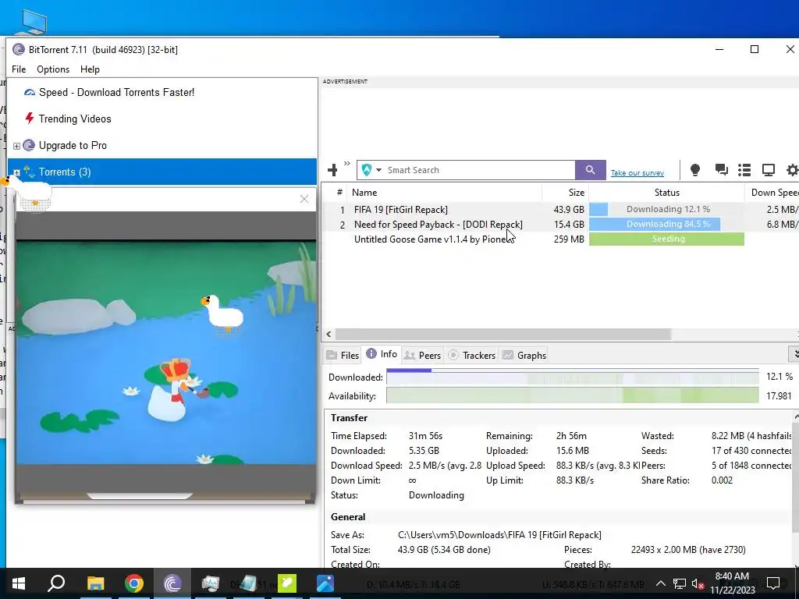The height and width of the screenshot is (599, 799).
Task: Click the 259 MB size cell
Action: coord(569,239)
